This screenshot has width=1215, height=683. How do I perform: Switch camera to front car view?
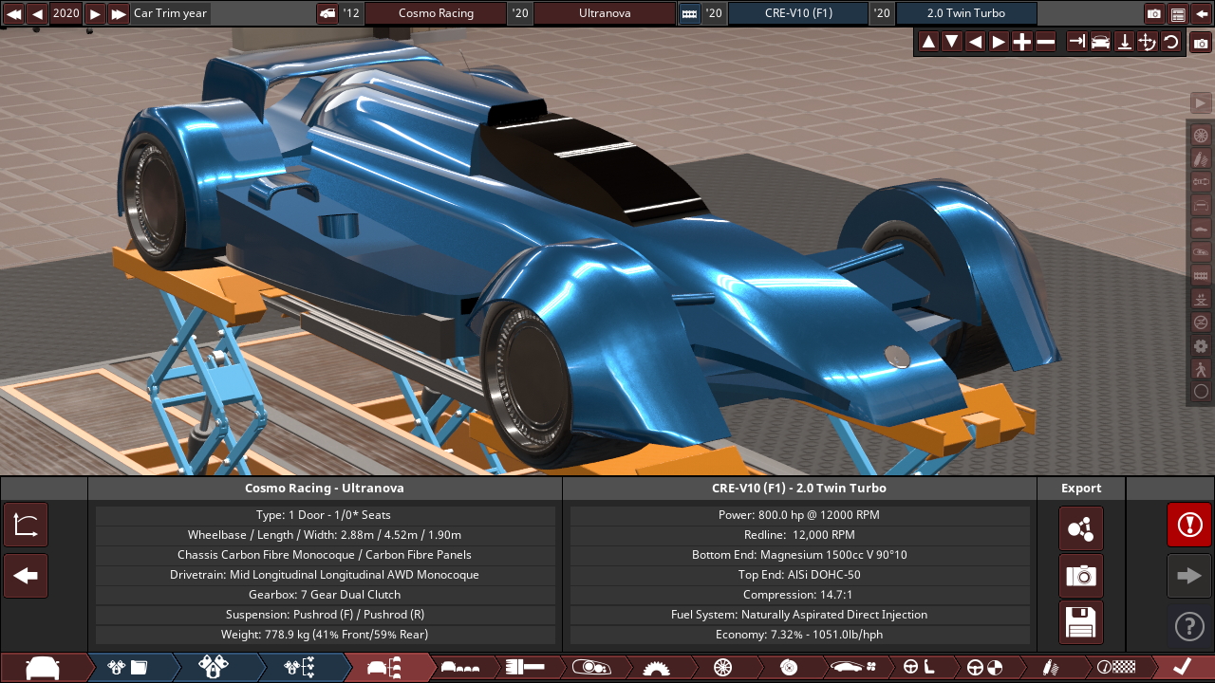pos(1100,42)
